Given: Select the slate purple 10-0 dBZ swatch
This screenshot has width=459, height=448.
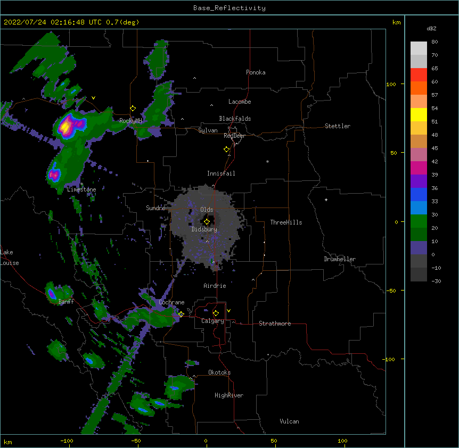Looking at the screenshot, I should (419, 248).
